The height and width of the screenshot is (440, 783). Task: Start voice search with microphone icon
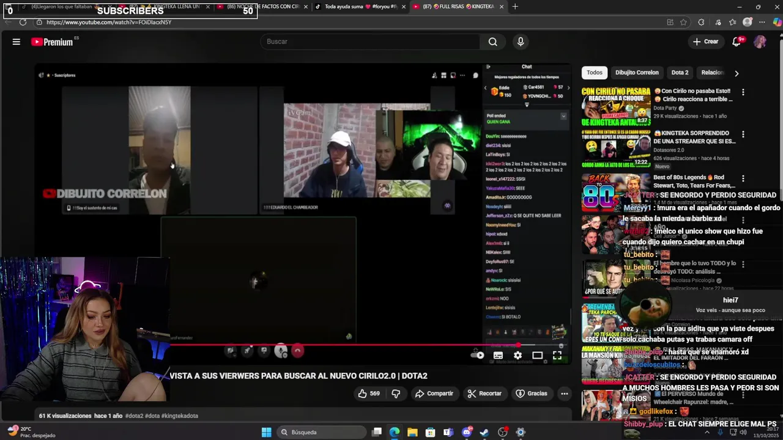pos(521,42)
